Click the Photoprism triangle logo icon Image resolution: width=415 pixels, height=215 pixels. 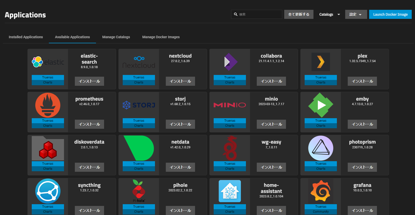click(x=321, y=148)
